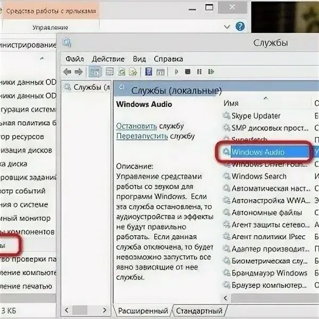
Task: Switch to the Расширенный tab
Action: tap(143, 310)
